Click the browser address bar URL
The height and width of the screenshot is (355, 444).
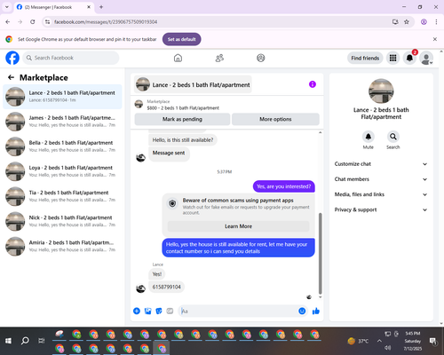[x=106, y=22]
